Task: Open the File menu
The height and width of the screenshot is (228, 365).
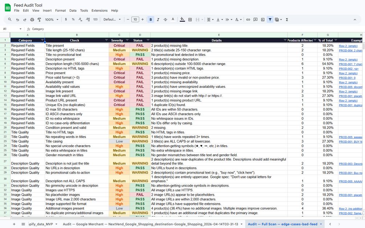Action: (x=17, y=11)
